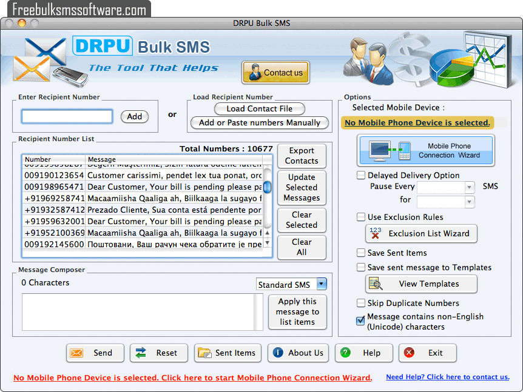Viewport: 523px width, 392px height.
Task: Click the computer-phone connection wizard icon
Action: tap(390, 150)
